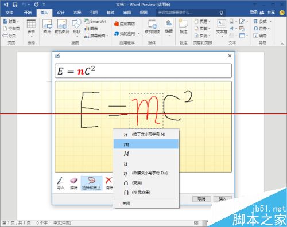The width and height of the screenshot is (287, 227).
Task: Click the Insert (插入) dialog button
Action: pos(222,199)
